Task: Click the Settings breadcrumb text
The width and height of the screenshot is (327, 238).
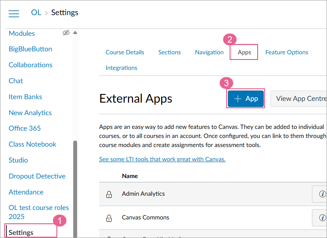Action: pyautogui.click(x=65, y=13)
